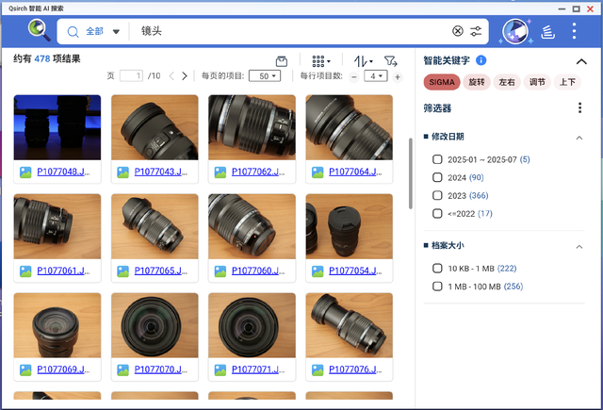Open the 全部 search scope dropdown
Image resolution: width=603 pixels, height=410 pixels.
click(103, 31)
